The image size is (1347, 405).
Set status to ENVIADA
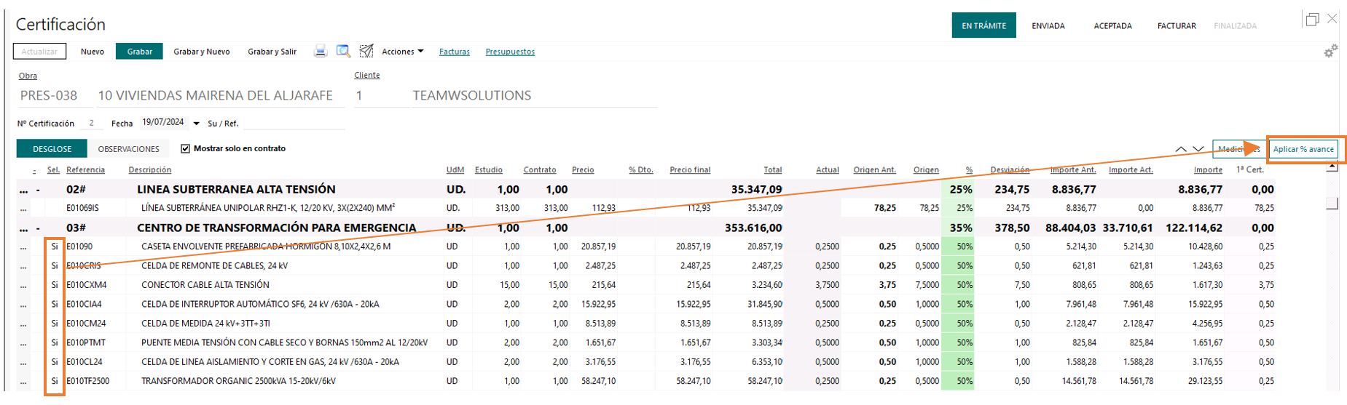click(1048, 25)
